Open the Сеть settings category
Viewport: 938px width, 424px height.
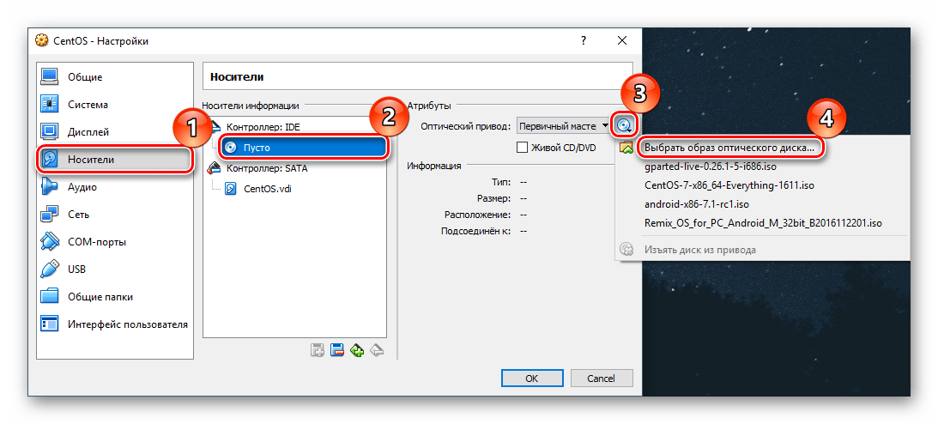pos(115,215)
